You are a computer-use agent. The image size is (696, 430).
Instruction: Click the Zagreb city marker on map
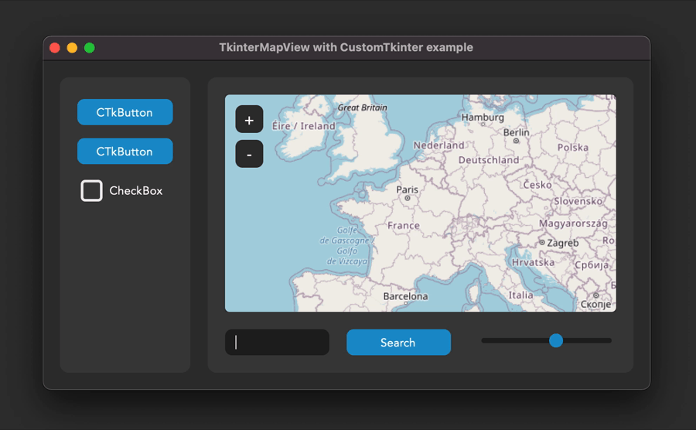click(542, 243)
